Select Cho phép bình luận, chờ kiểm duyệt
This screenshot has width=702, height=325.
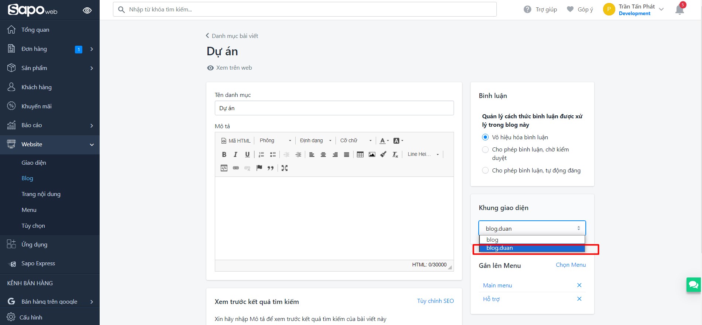click(485, 150)
